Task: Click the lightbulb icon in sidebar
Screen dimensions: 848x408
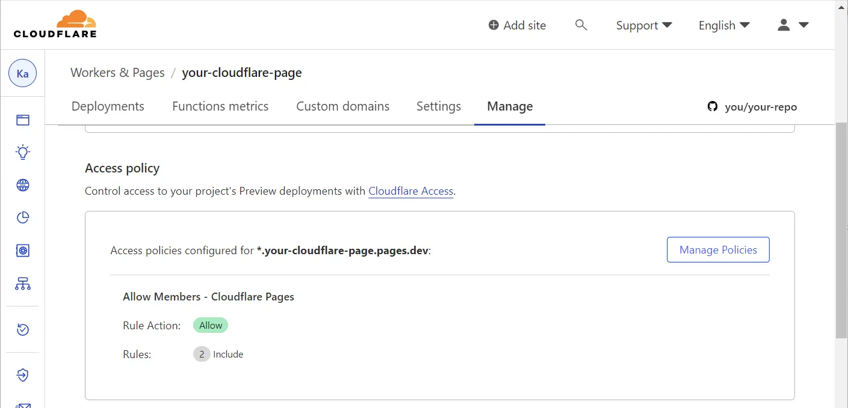Action: pyautogui.click(x=23, y=152)
